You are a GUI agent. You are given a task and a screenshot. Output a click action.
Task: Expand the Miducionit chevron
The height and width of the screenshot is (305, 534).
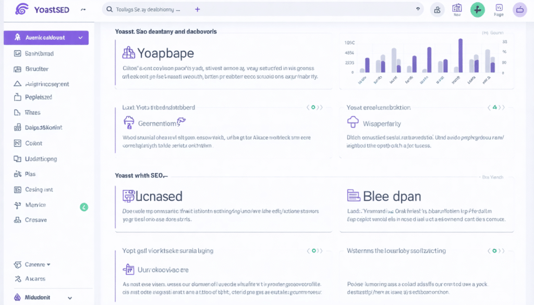click(70, 298)
